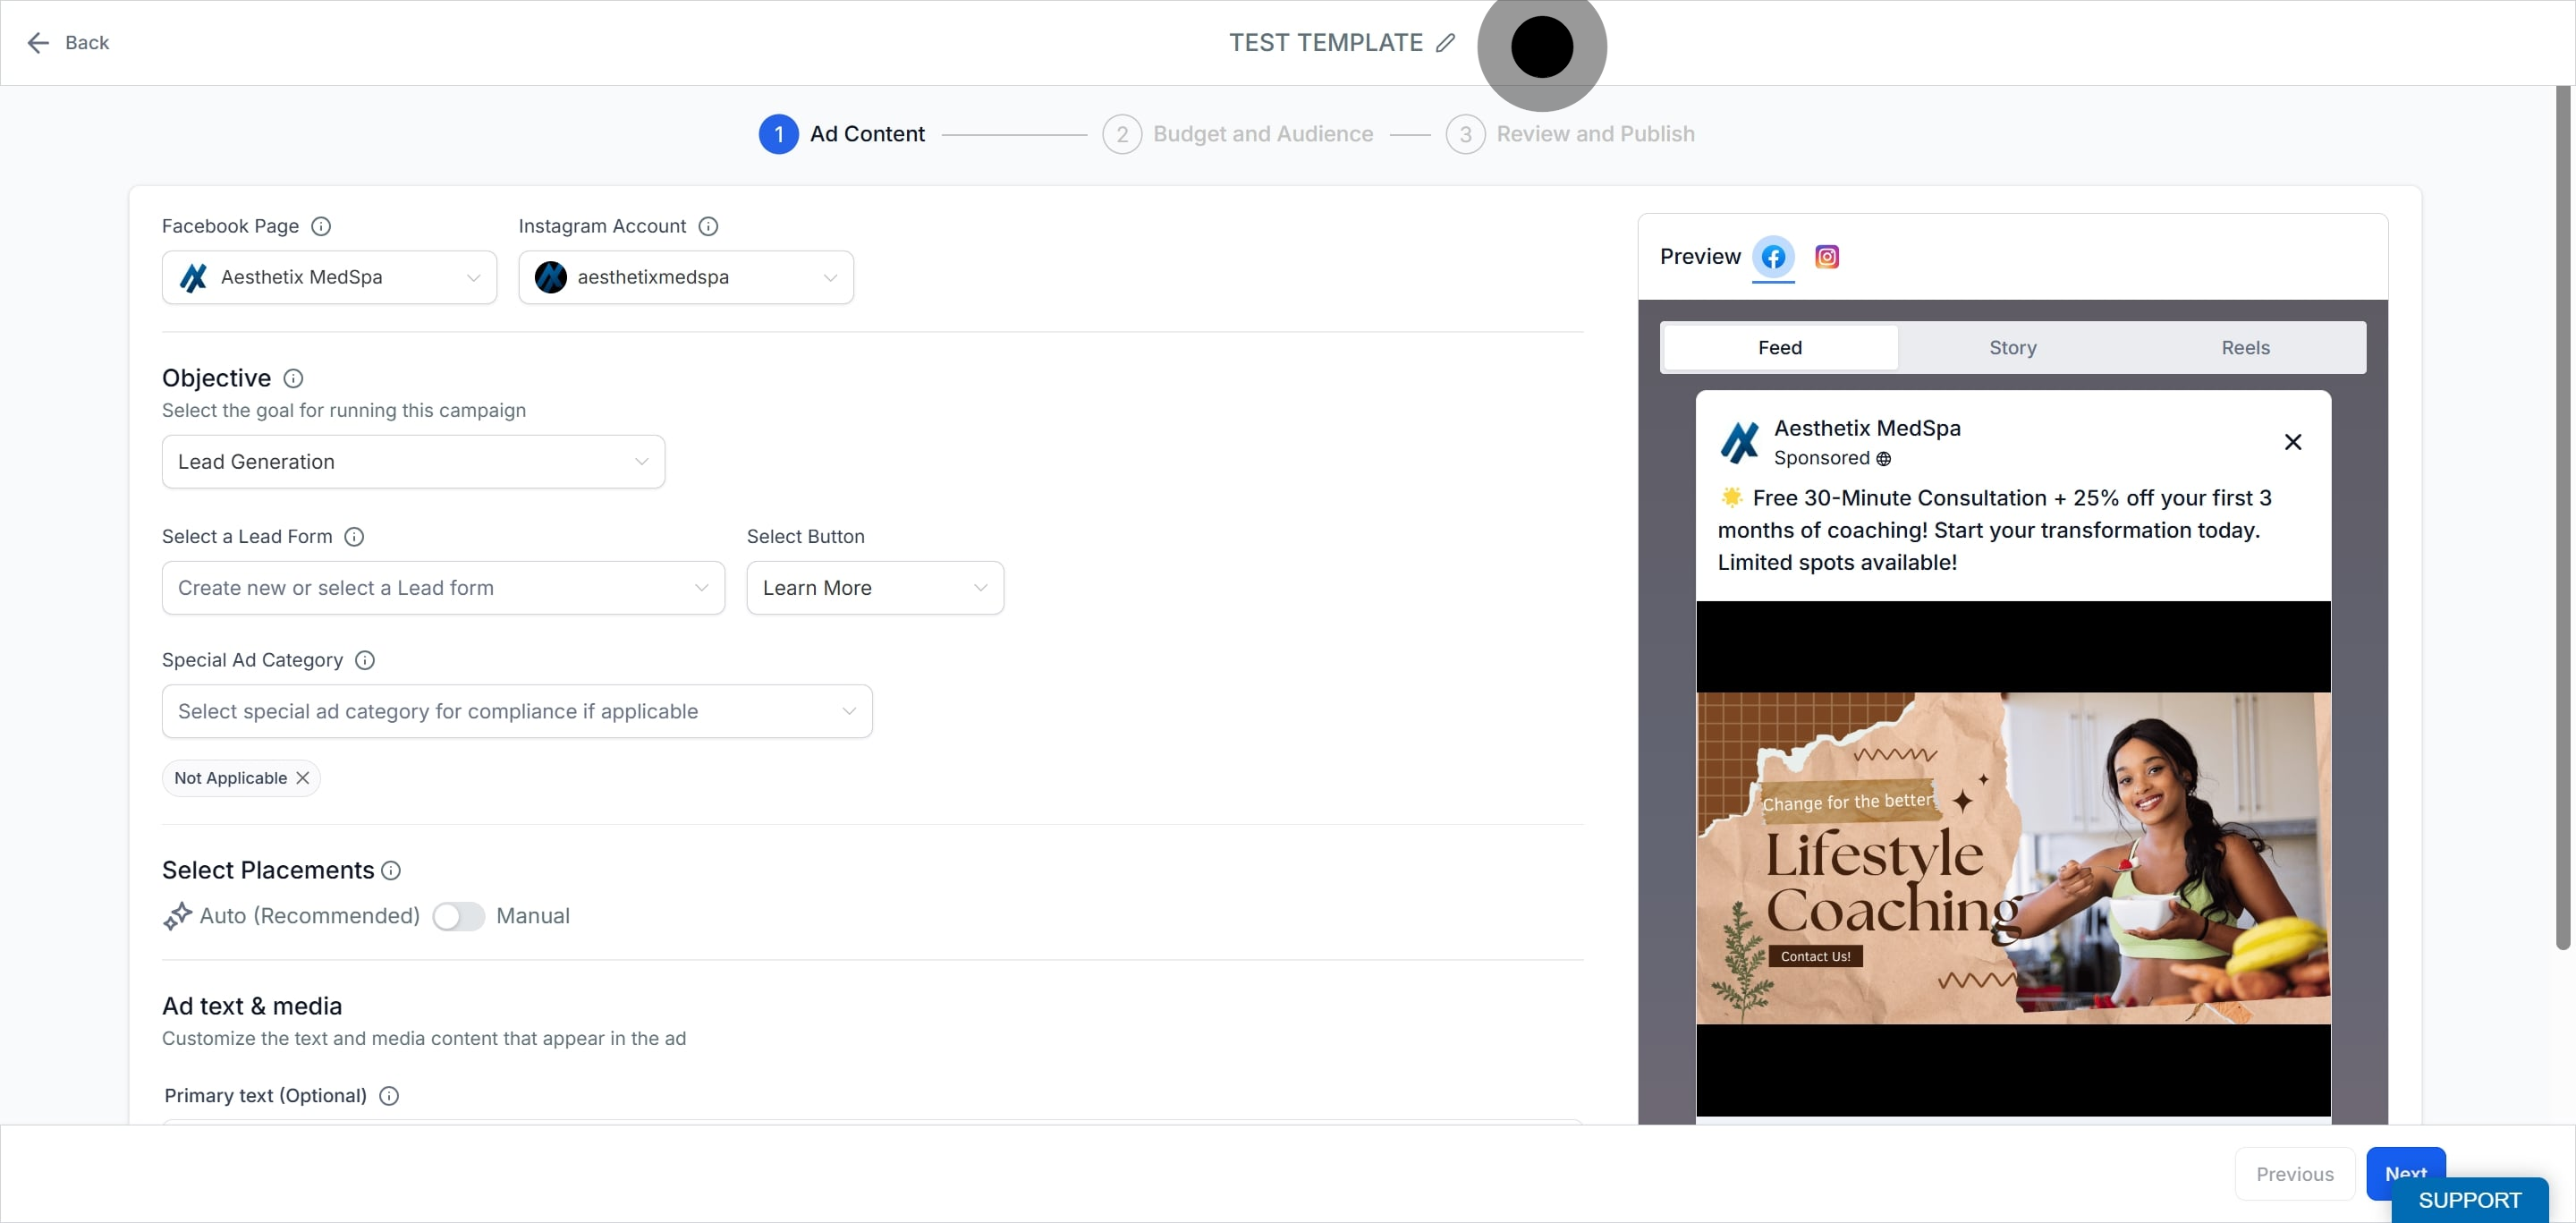Switch preview to the Story tab
The height and width of the screenshot is (1223, 2576).
pos(2012,347)
